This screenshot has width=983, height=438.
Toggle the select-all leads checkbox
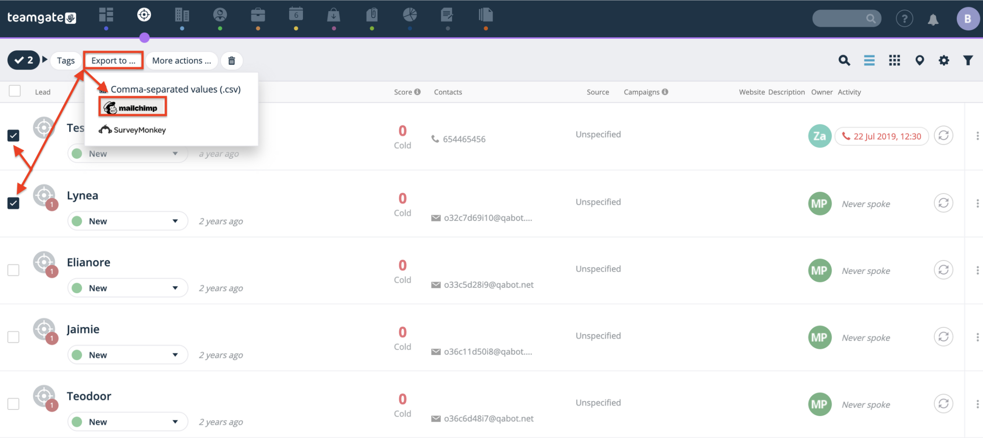point(15,91)
